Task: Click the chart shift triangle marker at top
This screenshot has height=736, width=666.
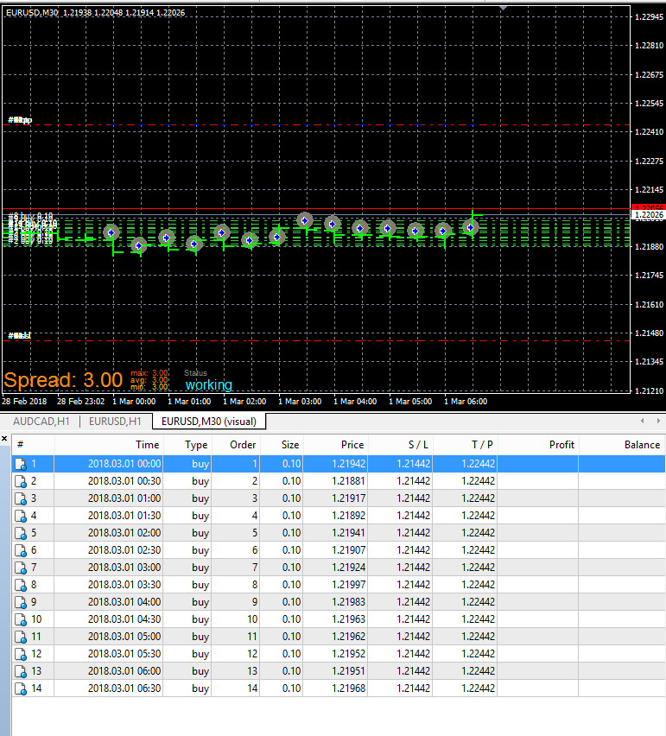Action: [503, 8]
